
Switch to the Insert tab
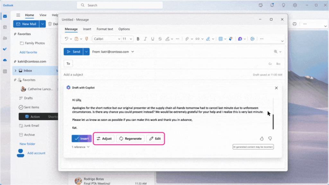click(87, 29)
